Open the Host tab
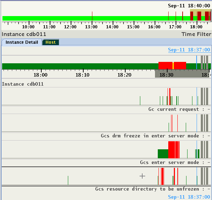 point(51,42)
